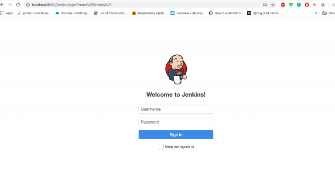Click the 'Welcome to Jenkins!' heading
This screenshot has width=335, height=189.
pos(176,94)
